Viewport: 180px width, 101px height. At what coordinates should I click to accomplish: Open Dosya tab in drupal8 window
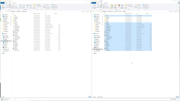94,3
